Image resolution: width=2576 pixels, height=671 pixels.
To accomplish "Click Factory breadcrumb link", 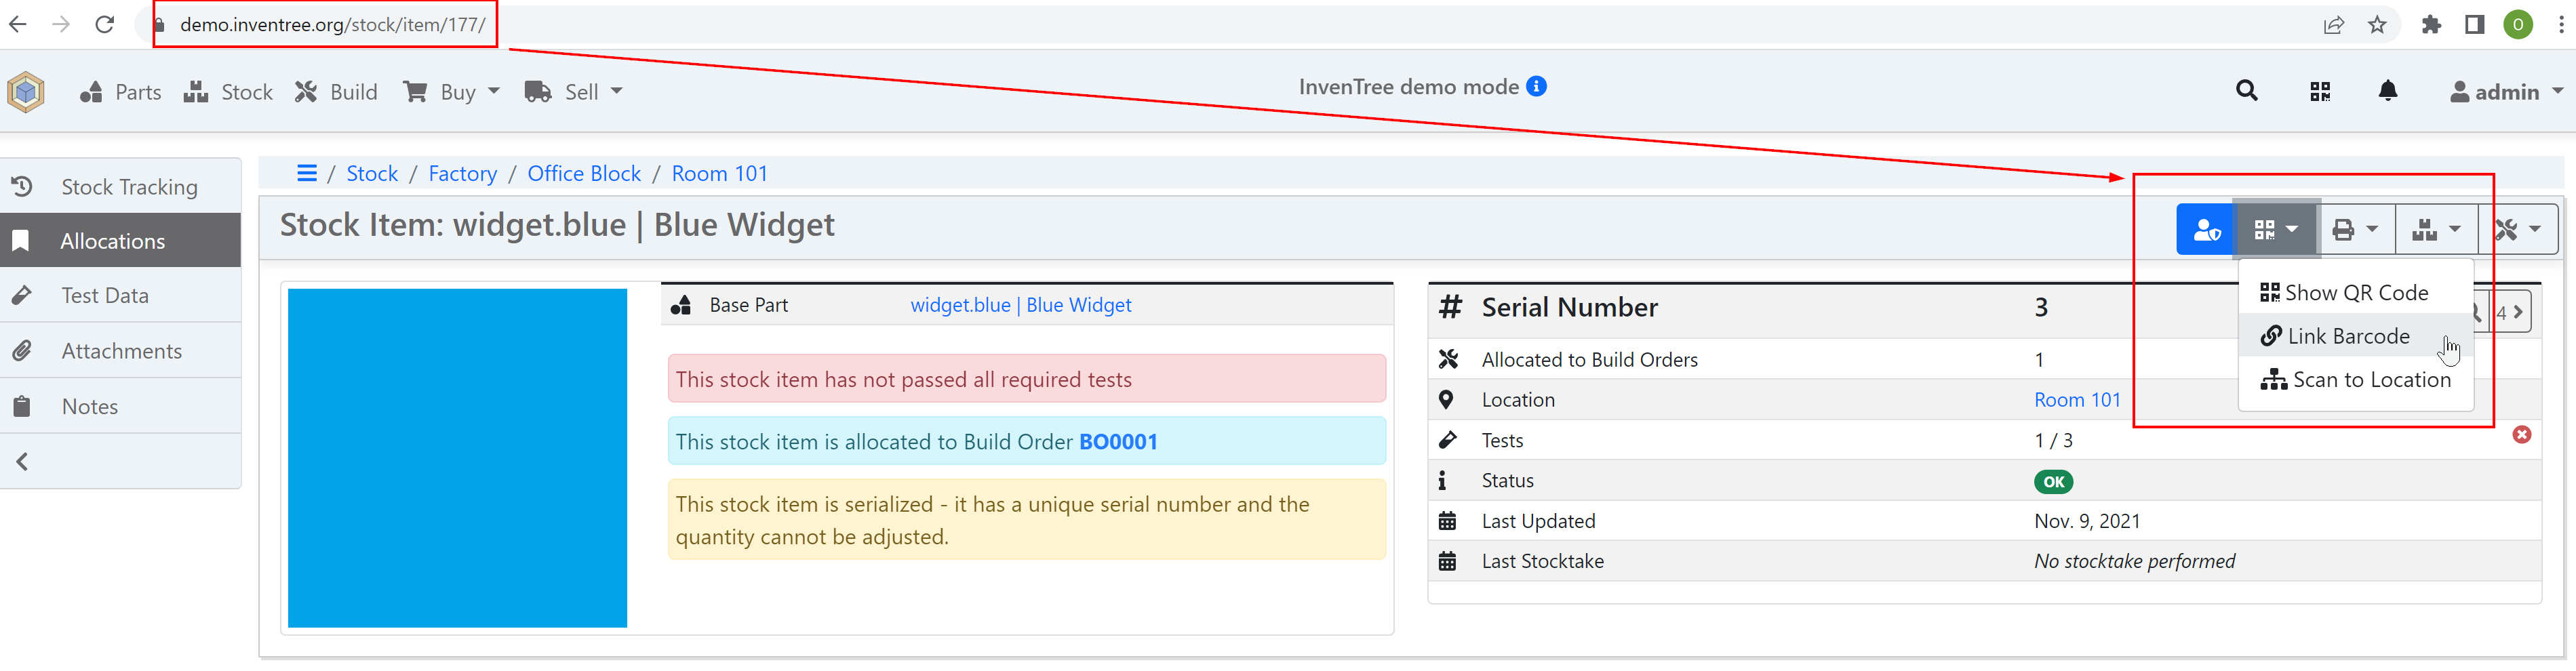I will 462,173.
